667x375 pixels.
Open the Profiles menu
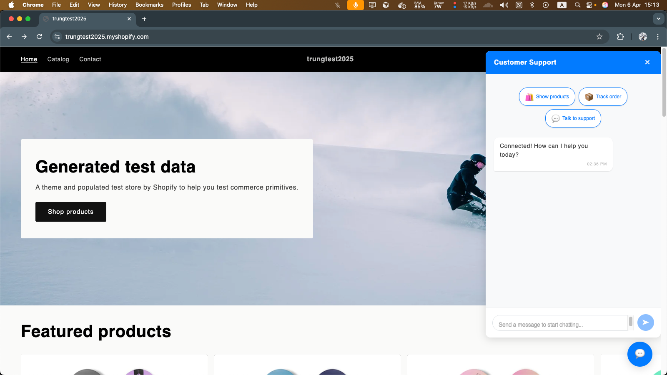click(182, 5)
